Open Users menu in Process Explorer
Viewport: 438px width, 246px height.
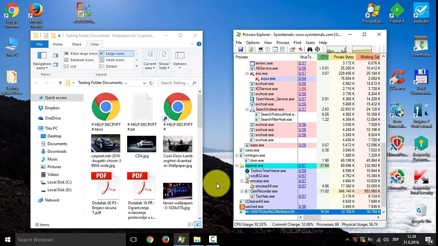310,43
